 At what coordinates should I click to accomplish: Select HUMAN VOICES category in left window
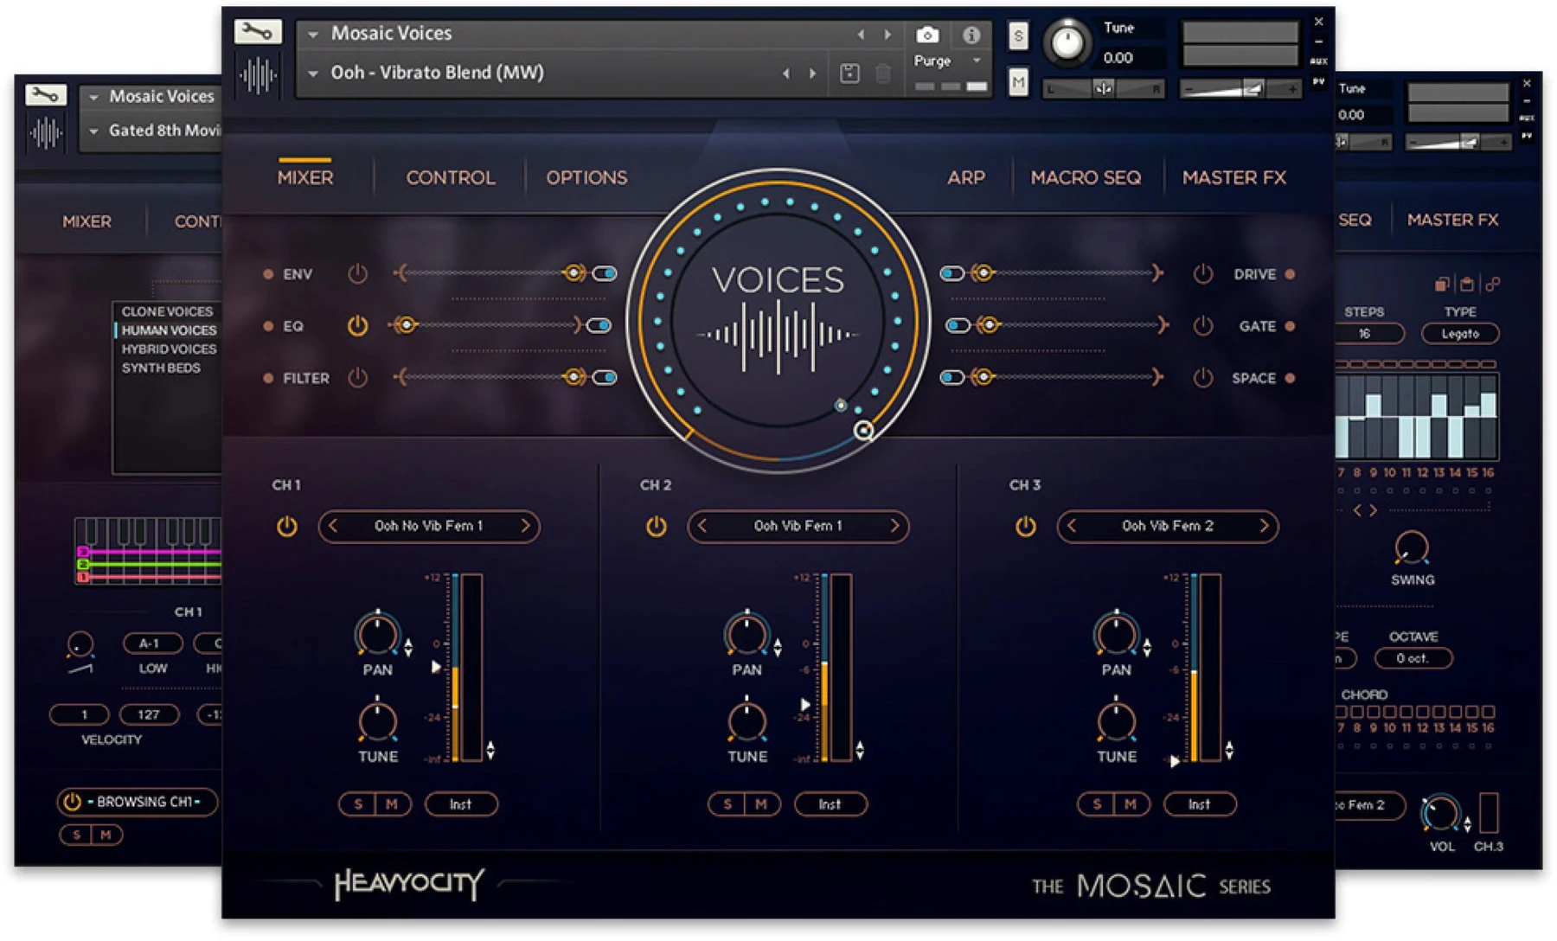(169, 330)
